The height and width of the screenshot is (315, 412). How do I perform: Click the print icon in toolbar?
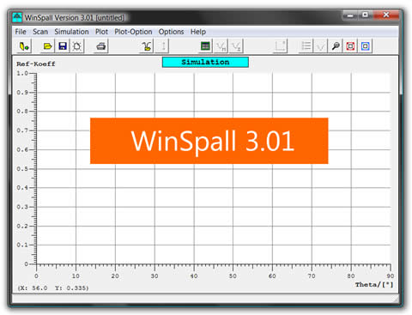click(x=100, y=46)
